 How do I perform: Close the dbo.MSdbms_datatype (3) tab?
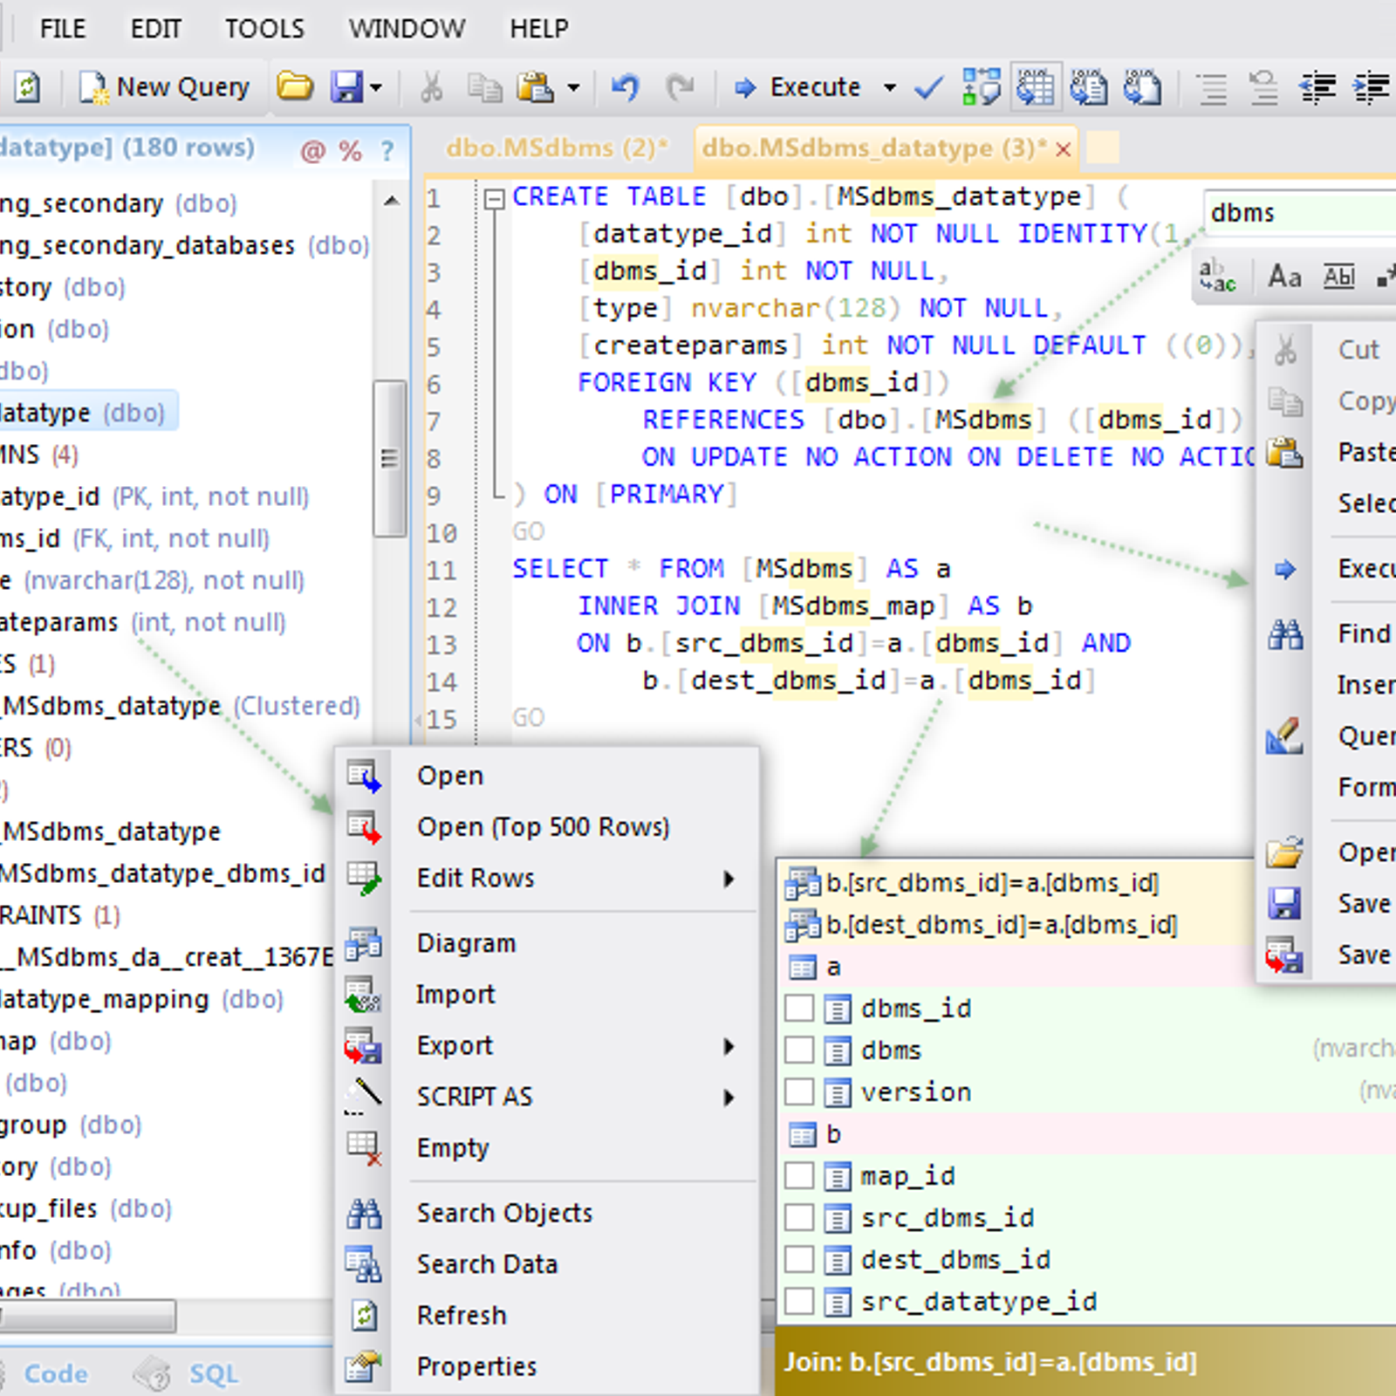pos(1063,150)
